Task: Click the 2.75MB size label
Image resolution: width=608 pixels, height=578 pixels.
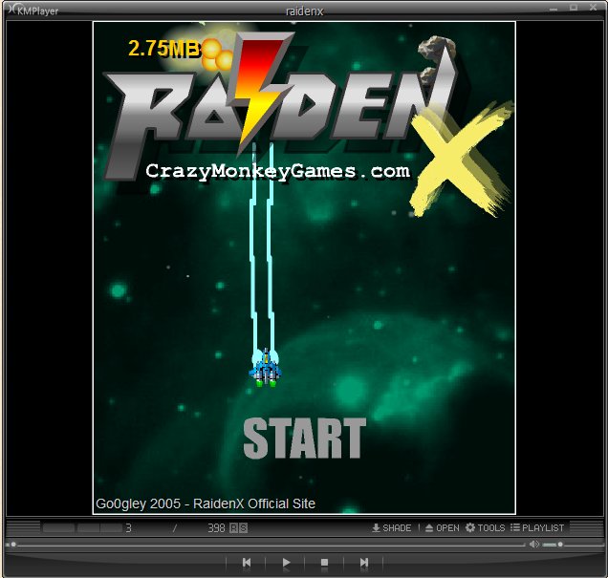Action: pos(164,49)
